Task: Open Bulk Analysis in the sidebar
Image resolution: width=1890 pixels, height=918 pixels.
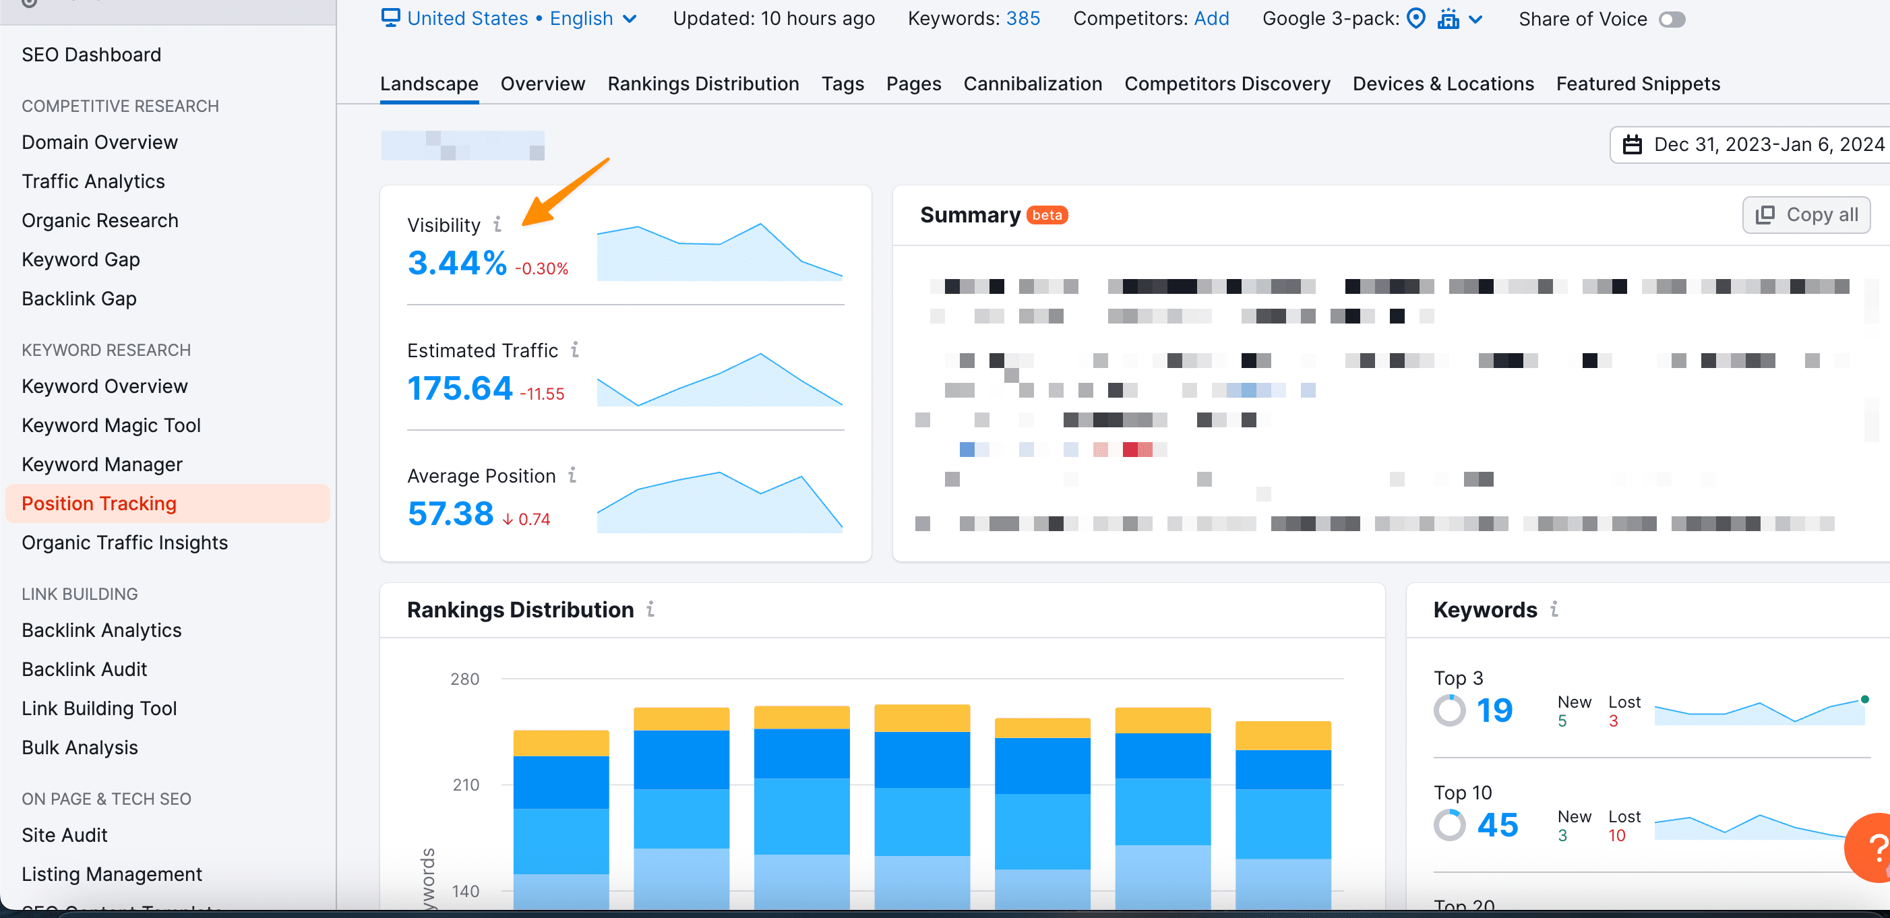Action: [80, 747]
